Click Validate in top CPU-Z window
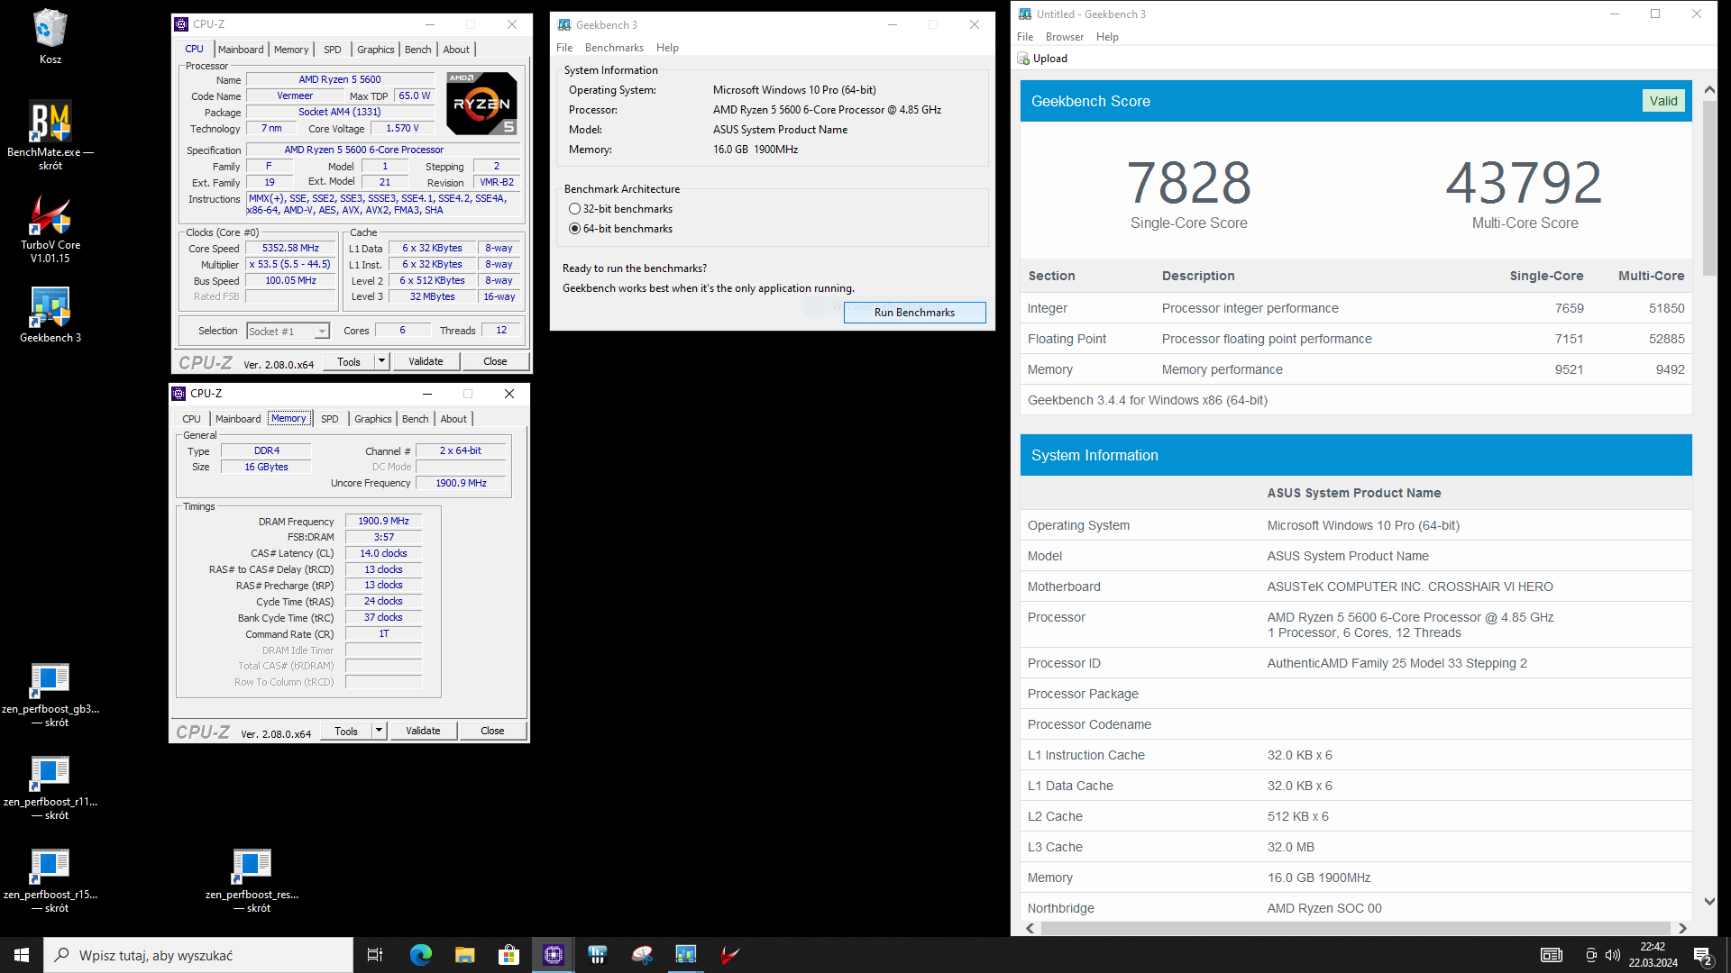Viewport: 1731px width, 973px height. click(426, 361)
